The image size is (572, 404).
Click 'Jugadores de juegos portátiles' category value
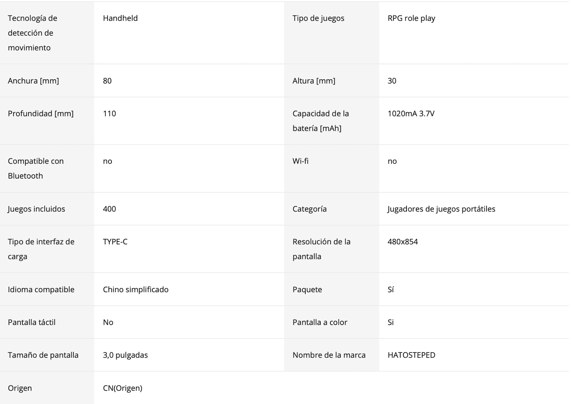point(441,209)
